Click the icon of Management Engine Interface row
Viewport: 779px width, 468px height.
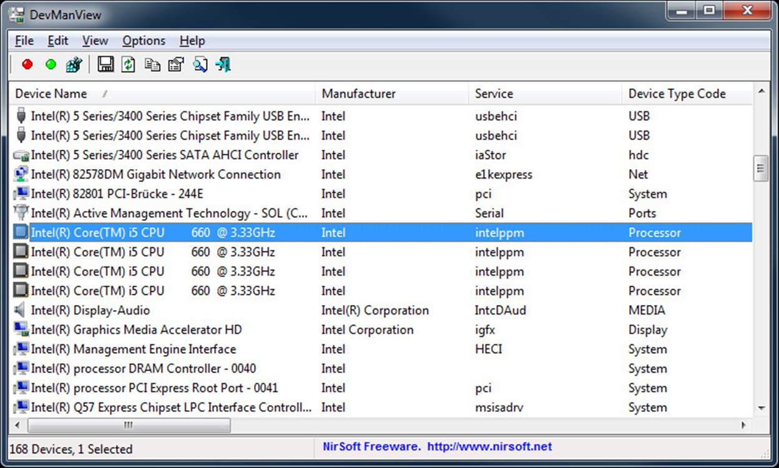(21, 349)
